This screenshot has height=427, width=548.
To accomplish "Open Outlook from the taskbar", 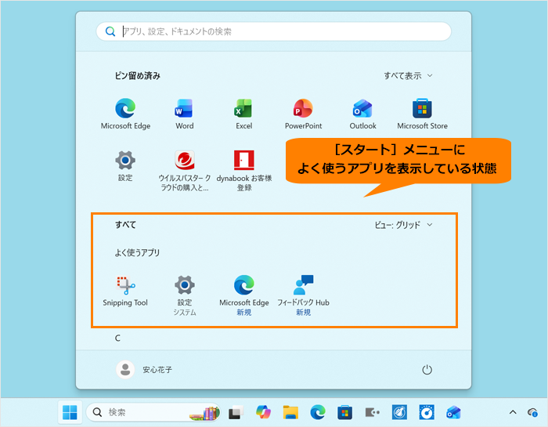I will tap(453, 412).
